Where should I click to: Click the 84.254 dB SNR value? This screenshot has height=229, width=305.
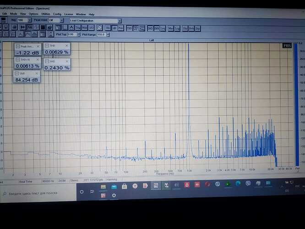point(27,80)
